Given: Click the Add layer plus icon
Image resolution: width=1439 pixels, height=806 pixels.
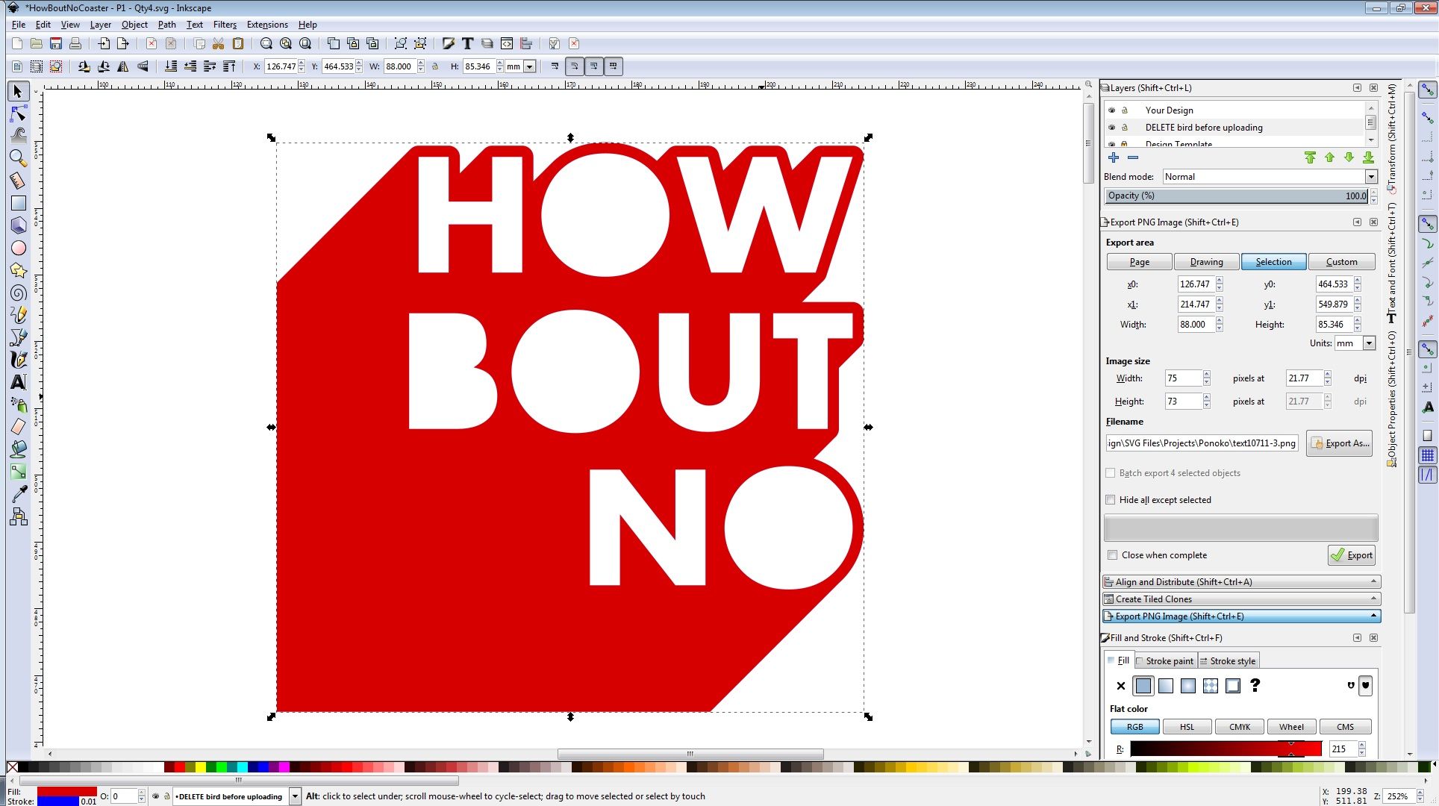Looking at the screenshot, I should coord(1114,157).
